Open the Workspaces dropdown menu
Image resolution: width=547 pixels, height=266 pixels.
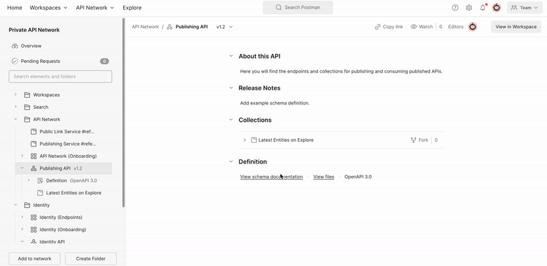[x=49, y=8]
